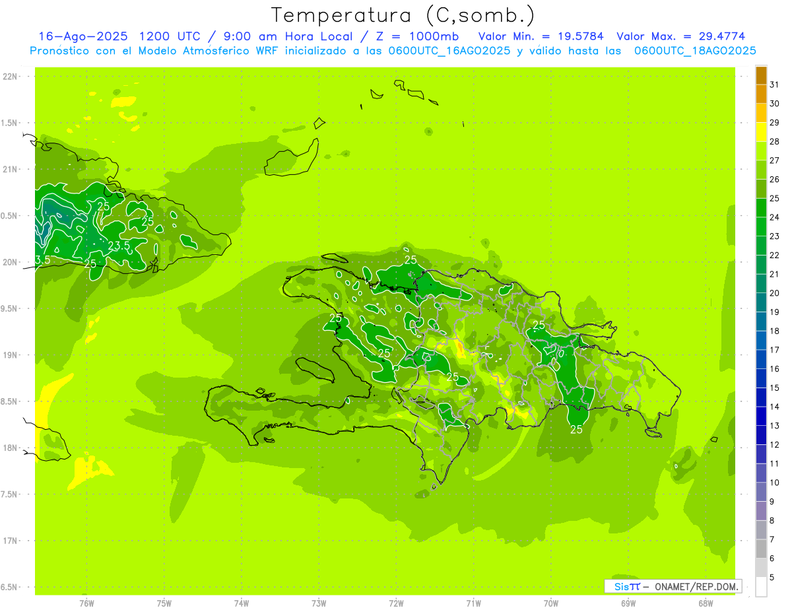Viewport: 792px width, 612px height.
Task: Click the orange legend swatch between 30 and 31
Action: (761, 94)
